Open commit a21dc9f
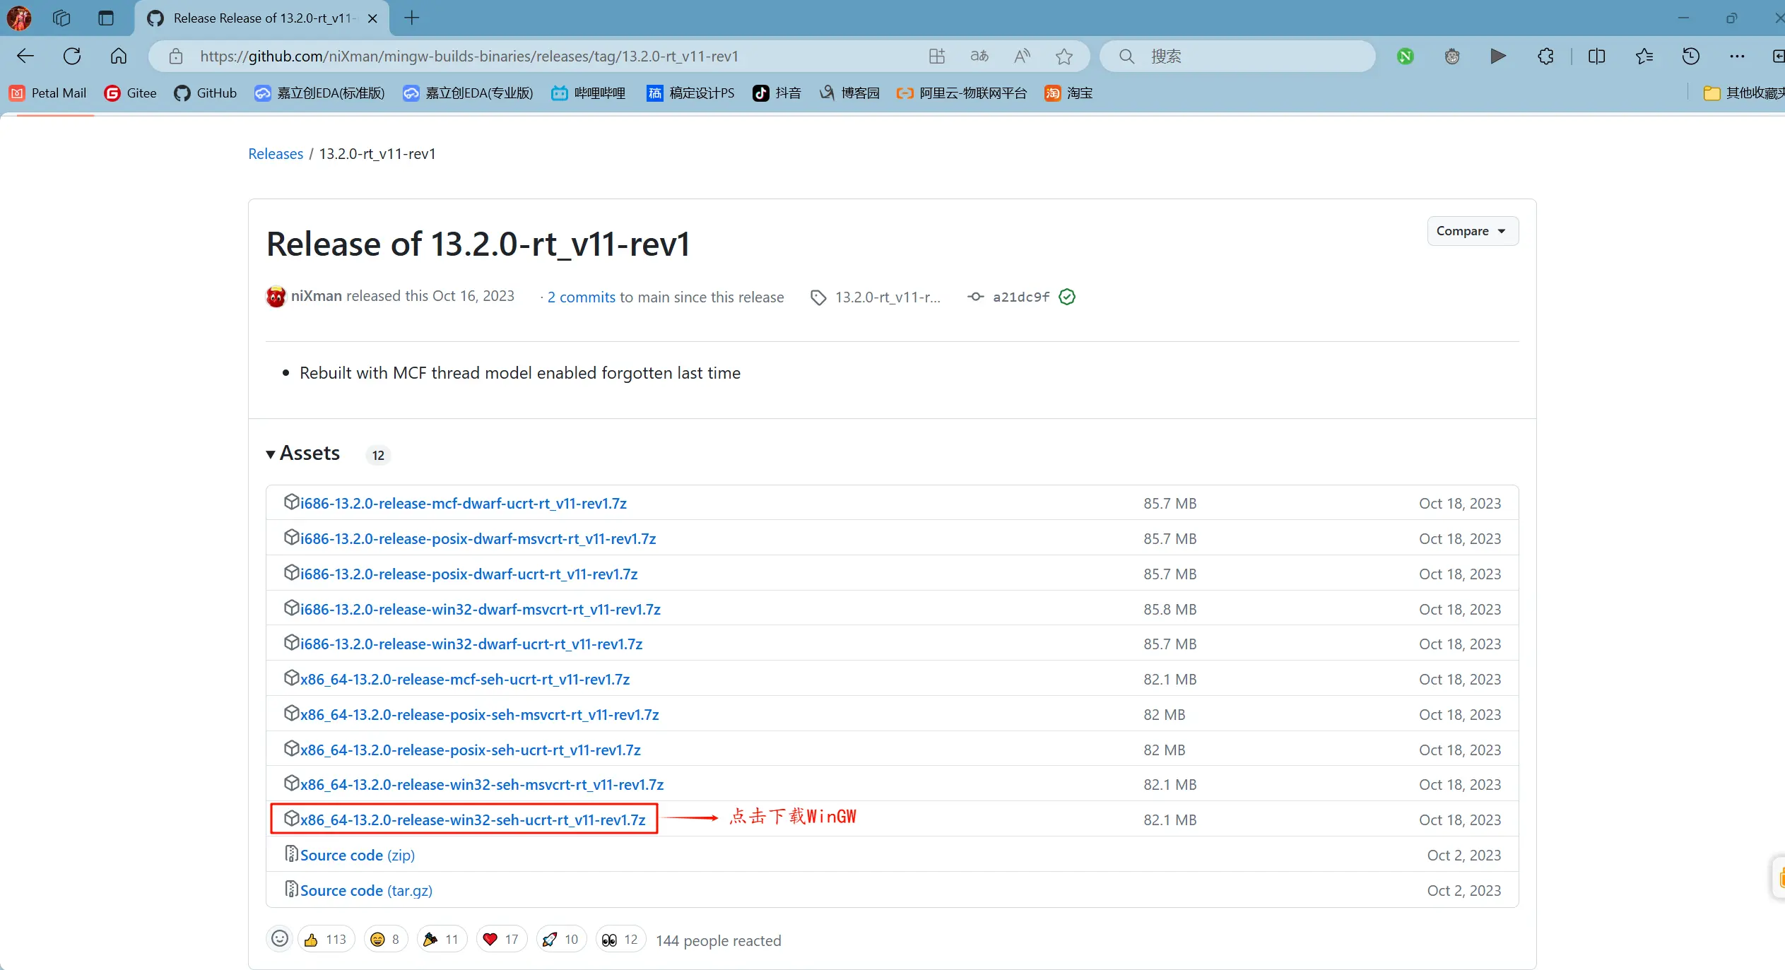The width and height of the screenshot is (1785, 970). [x=1021, y=297]
